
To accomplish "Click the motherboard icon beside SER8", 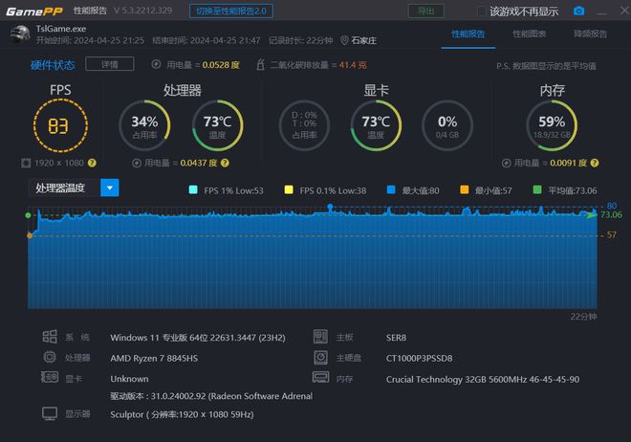I will pyautogui.click(x=320, y=337).
